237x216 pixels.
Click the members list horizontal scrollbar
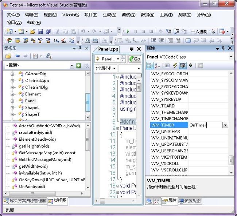[x=32, y=193]
